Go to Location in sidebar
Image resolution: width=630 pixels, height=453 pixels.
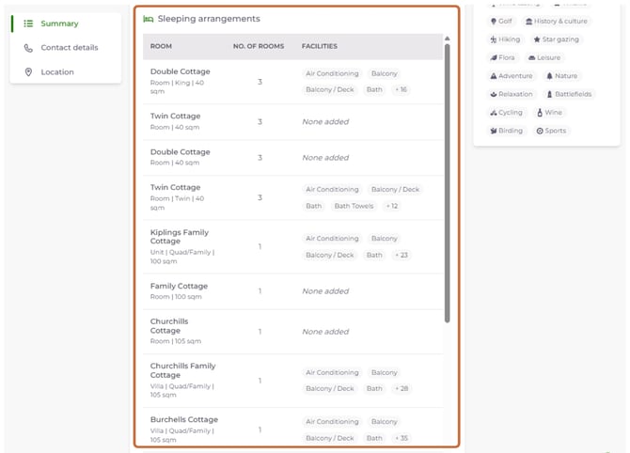click(57, 72)
